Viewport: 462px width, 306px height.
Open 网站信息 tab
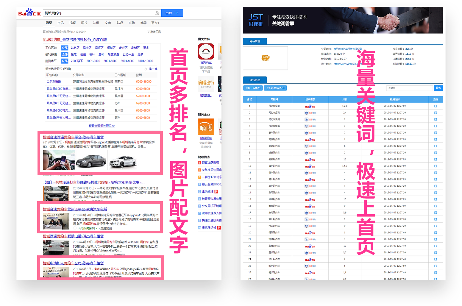(255, 41)
